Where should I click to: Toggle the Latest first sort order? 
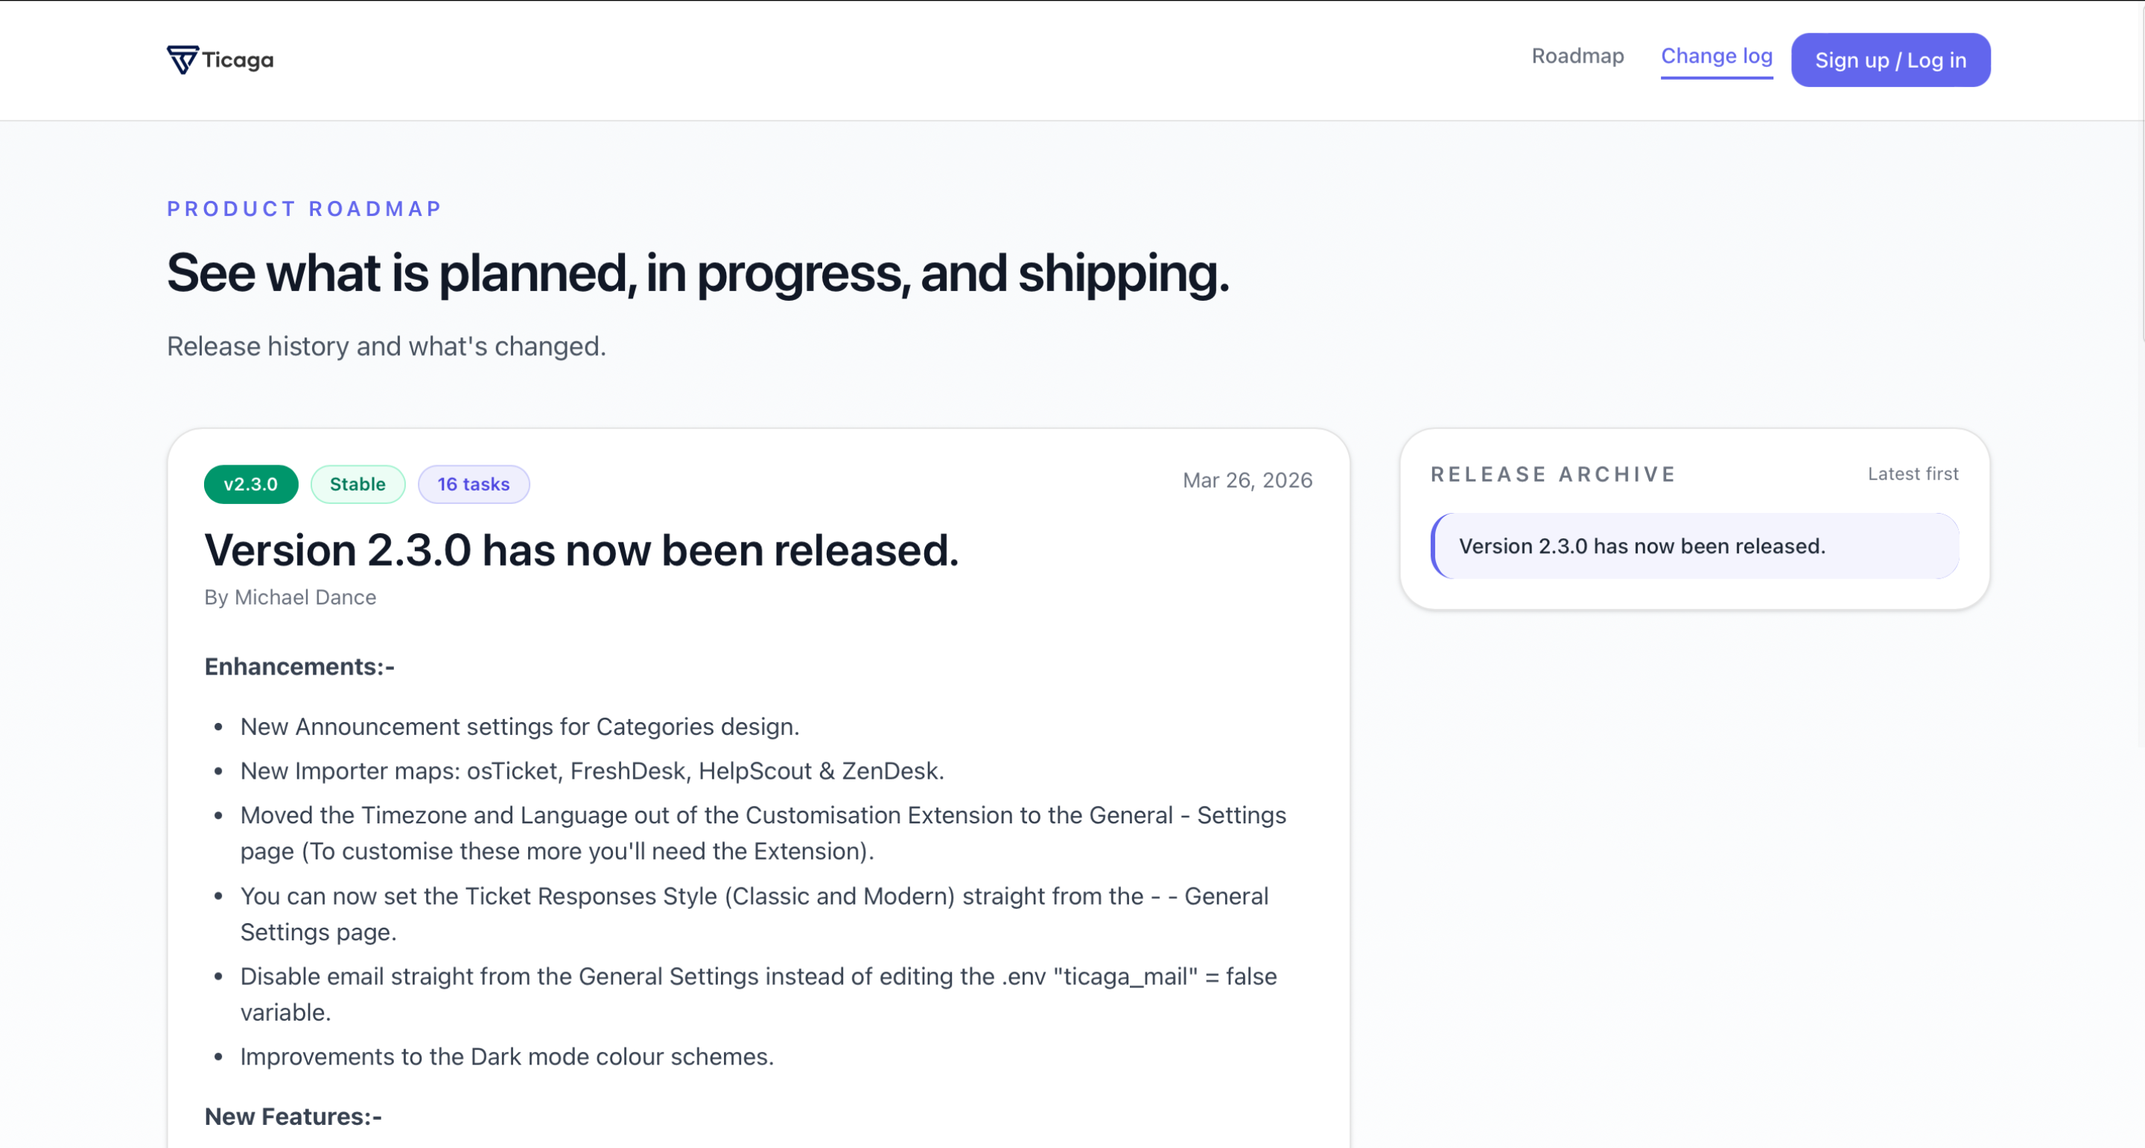[x=1913, y=473]
